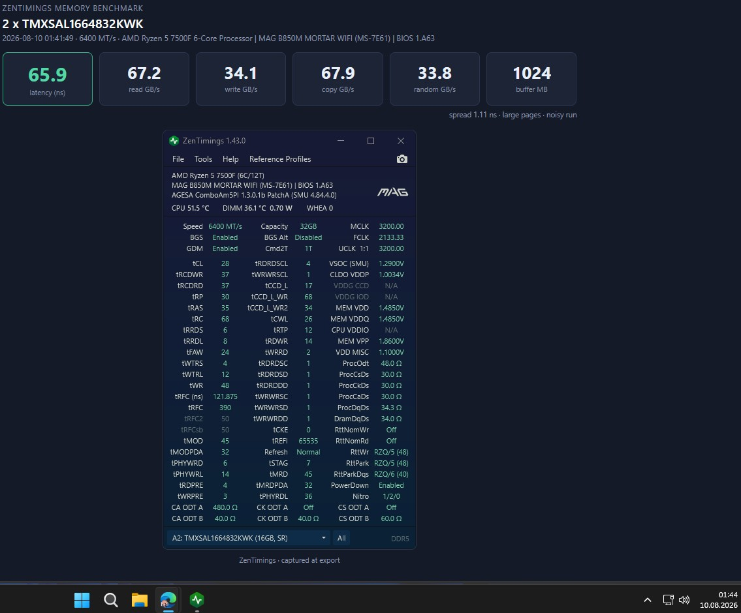Click the MCLK value 3200.00
741x613 pixels.
click(391, 226)
